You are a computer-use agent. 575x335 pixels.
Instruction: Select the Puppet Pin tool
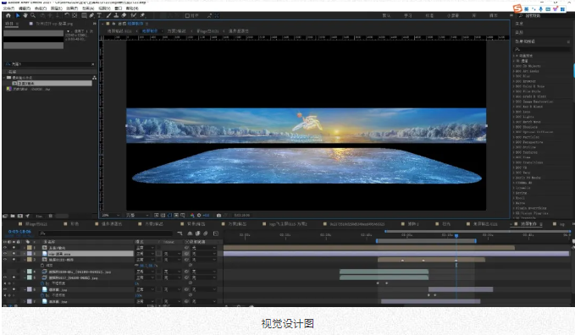(142, 15)
